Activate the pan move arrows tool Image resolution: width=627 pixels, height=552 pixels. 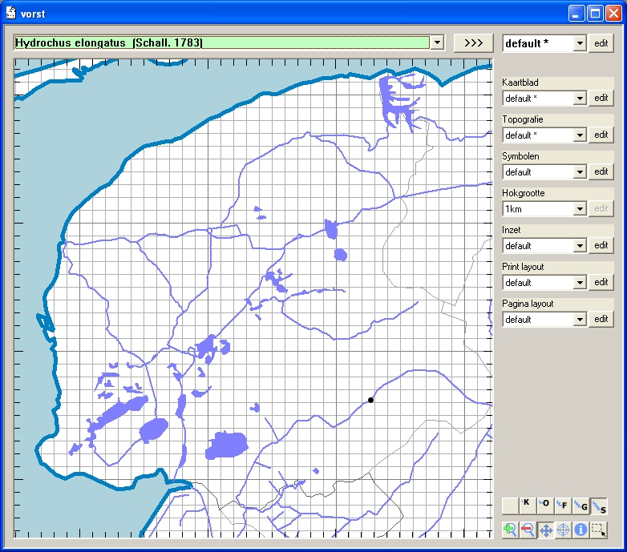pyautogui.click(x=545, y=530)
